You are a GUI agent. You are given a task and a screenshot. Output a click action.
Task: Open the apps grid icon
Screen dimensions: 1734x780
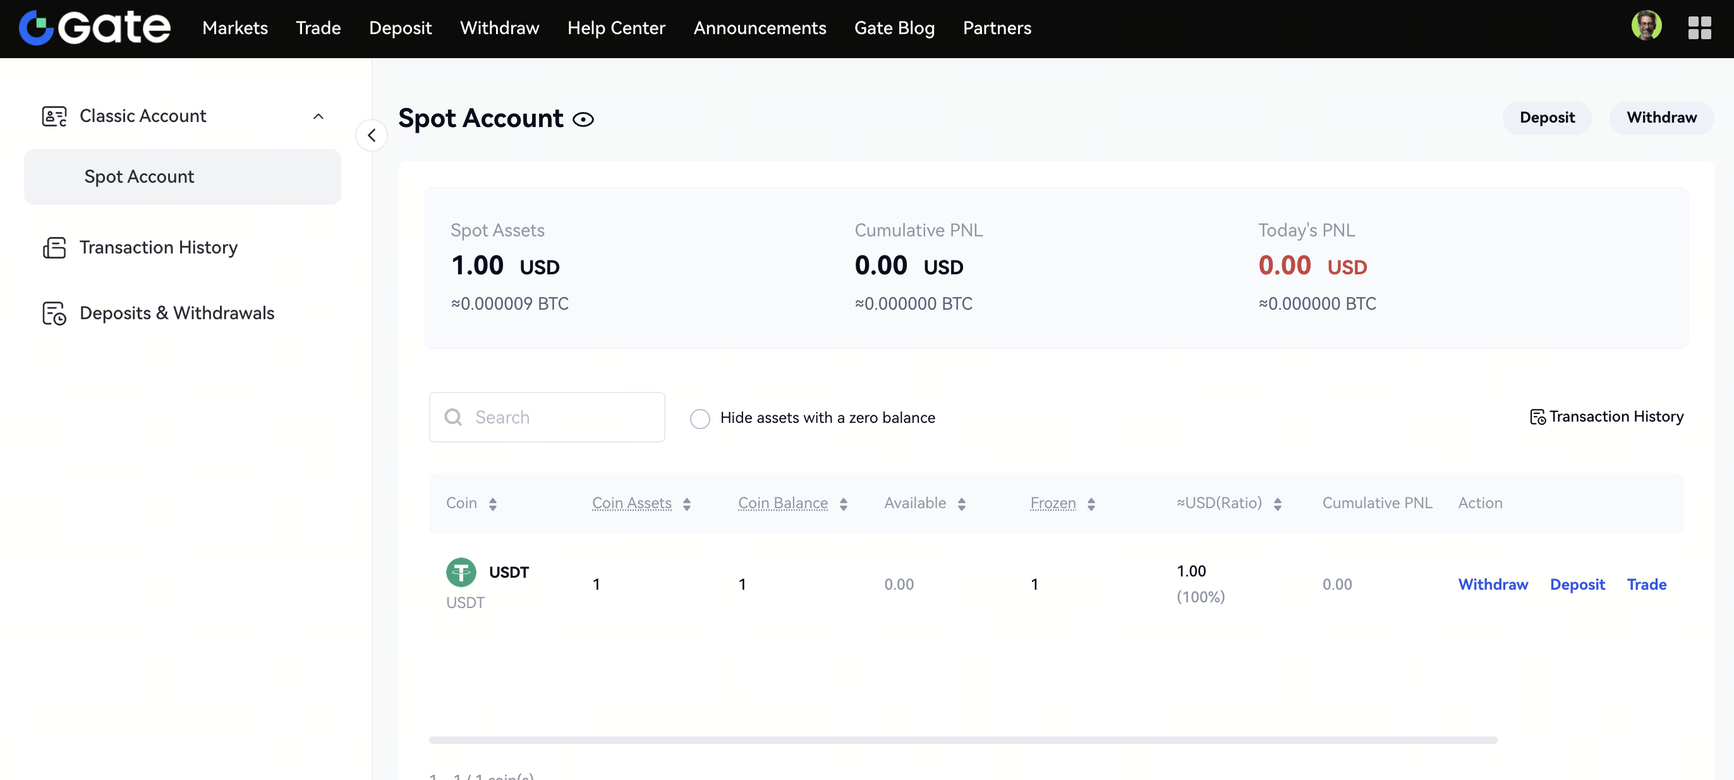pyautogui.click(x=1699, y=28)
